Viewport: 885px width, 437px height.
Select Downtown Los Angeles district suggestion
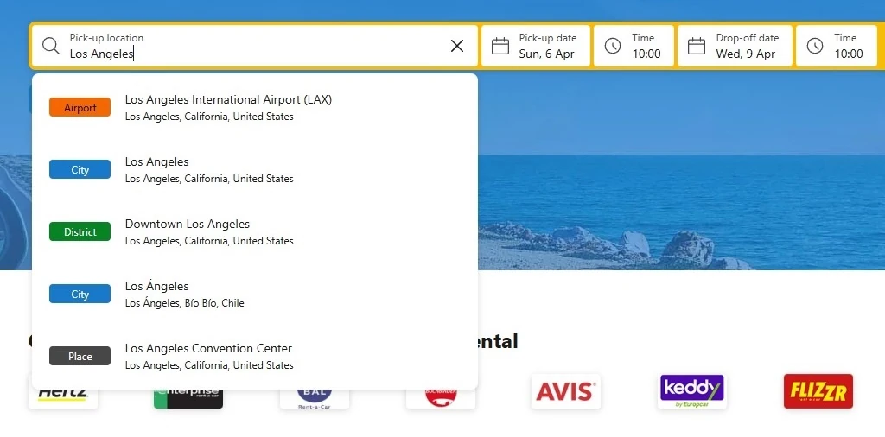[x=255, y=231]
